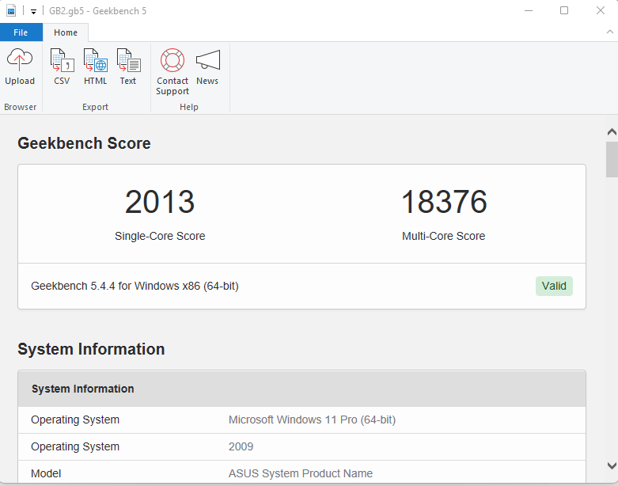Close the Geekbench window
Image resolution: width=618 pixels, height=486 pixels.
click(601, 10)
